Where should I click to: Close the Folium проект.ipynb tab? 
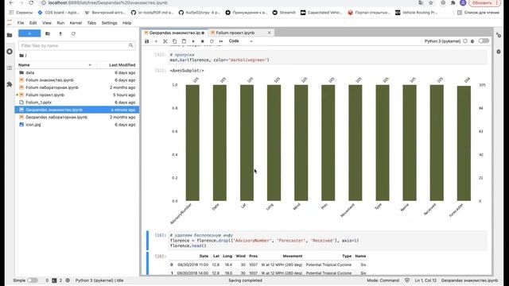coord(269,33)
